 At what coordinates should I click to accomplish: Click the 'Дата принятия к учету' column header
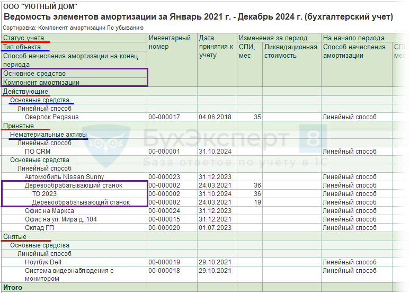click(x=217, y=60)
